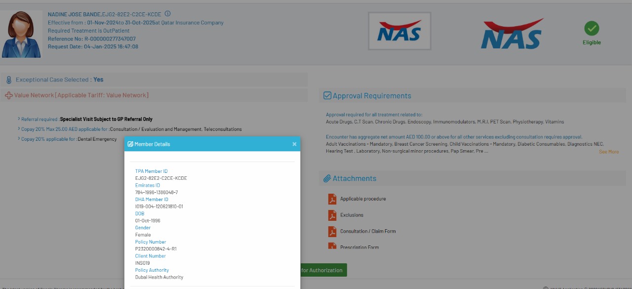This screenshot has width=632, height=289.
Task: Click Specialist Visit Subject to GP Referral text
Action: 106,119
